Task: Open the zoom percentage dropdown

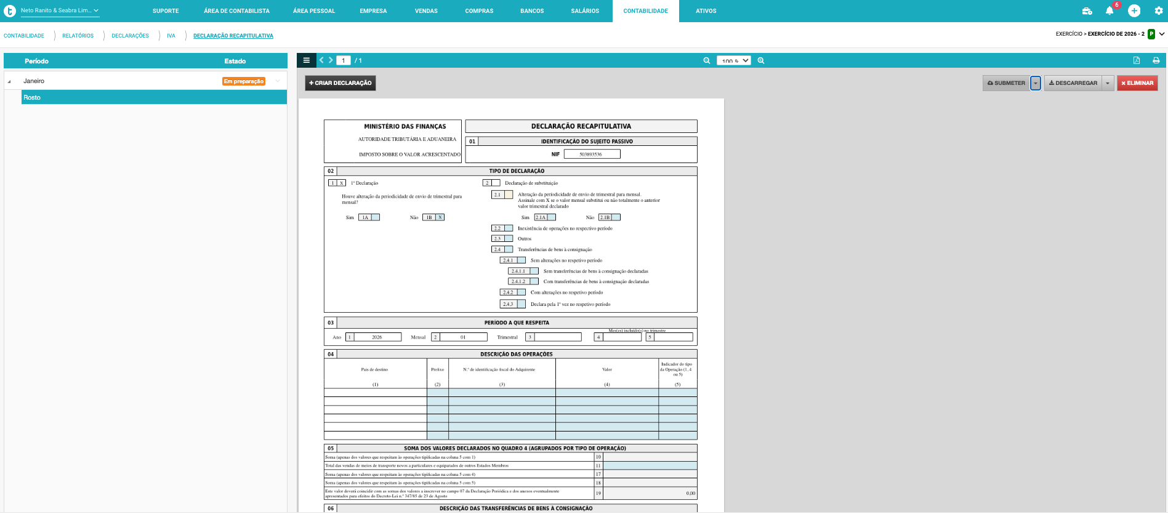Action: 734,60
